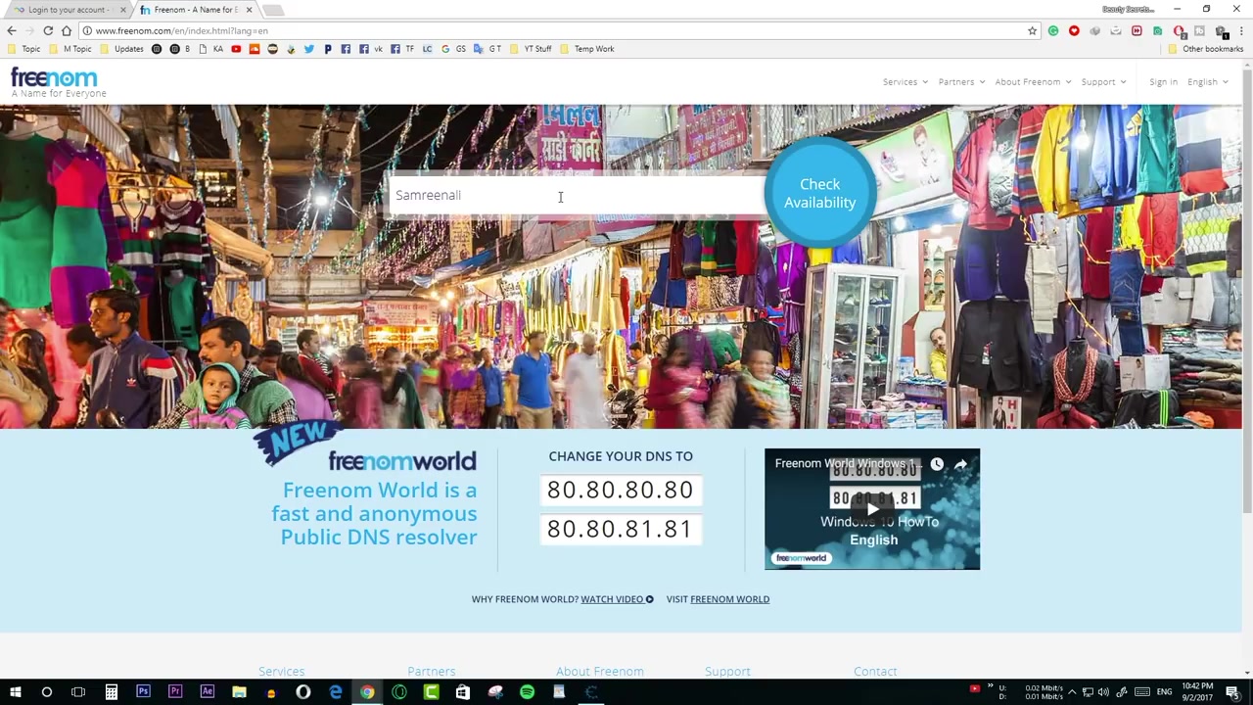The width and height of the screenshot is (1253, 705).
Task: Click WATCH VIDEO link
Action: (617, 599)
